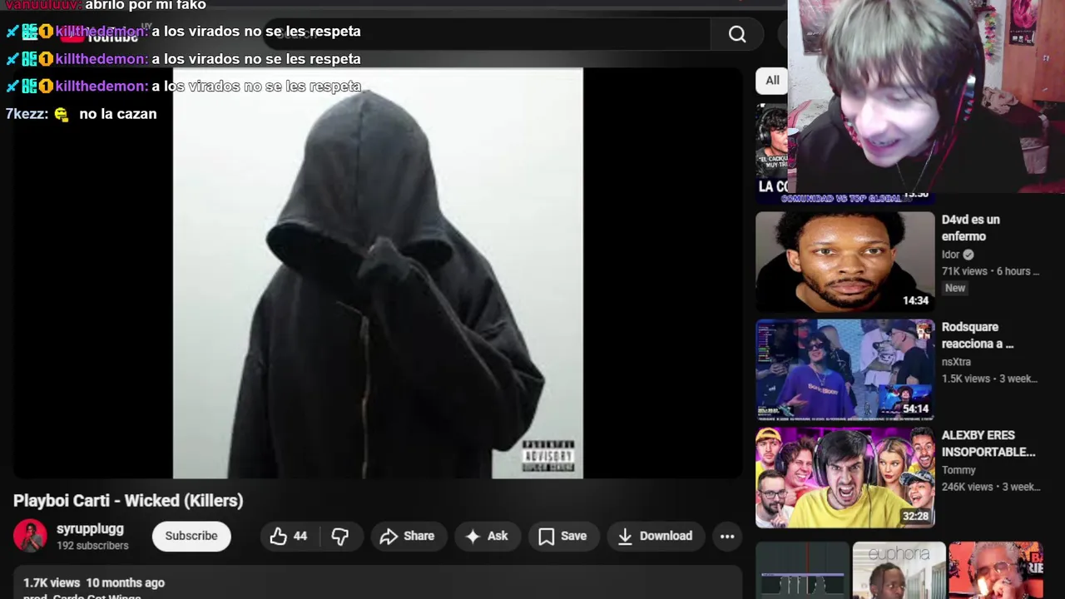Click the video player album art

(x=378, y=273)
